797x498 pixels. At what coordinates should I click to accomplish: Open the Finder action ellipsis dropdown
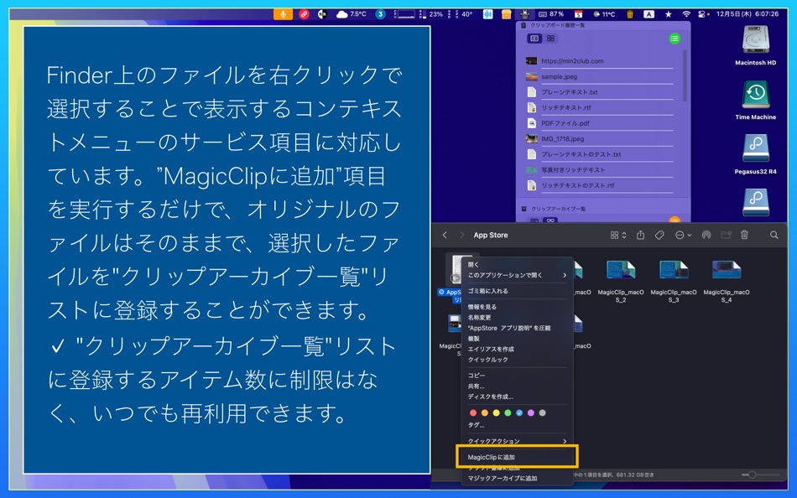(x=683, y=235)
